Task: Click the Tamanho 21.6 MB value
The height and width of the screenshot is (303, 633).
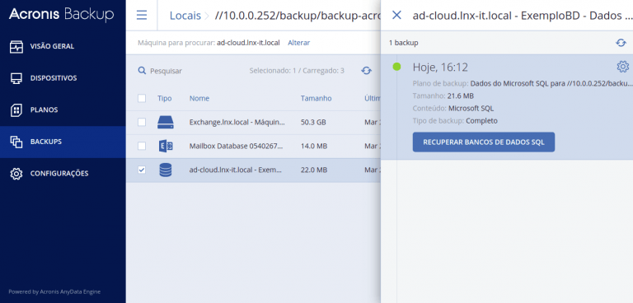Action: pos(460,96)
